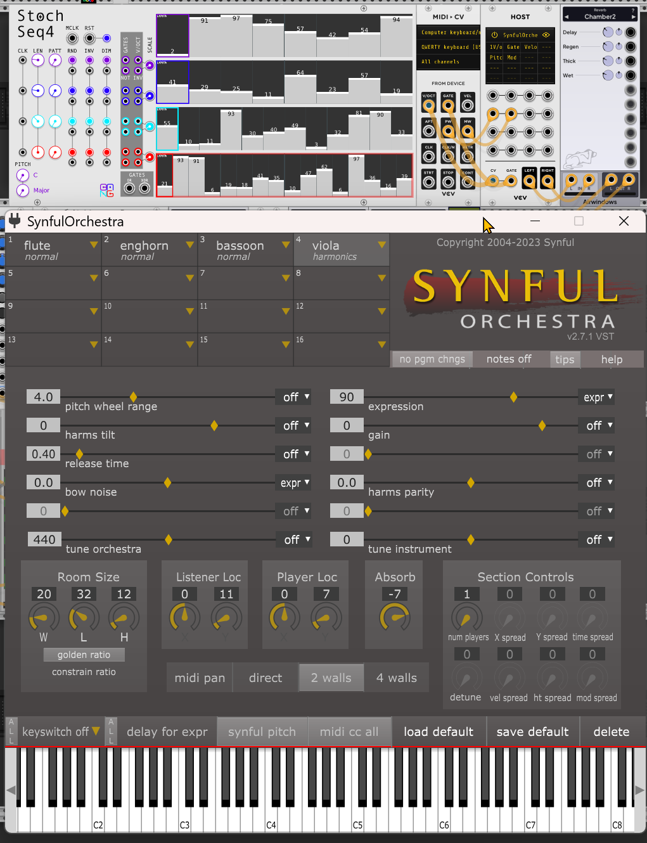Click the Room Size W knob
Screen dimensions: 647x843
pyautogui.click(x=44, y=618)
